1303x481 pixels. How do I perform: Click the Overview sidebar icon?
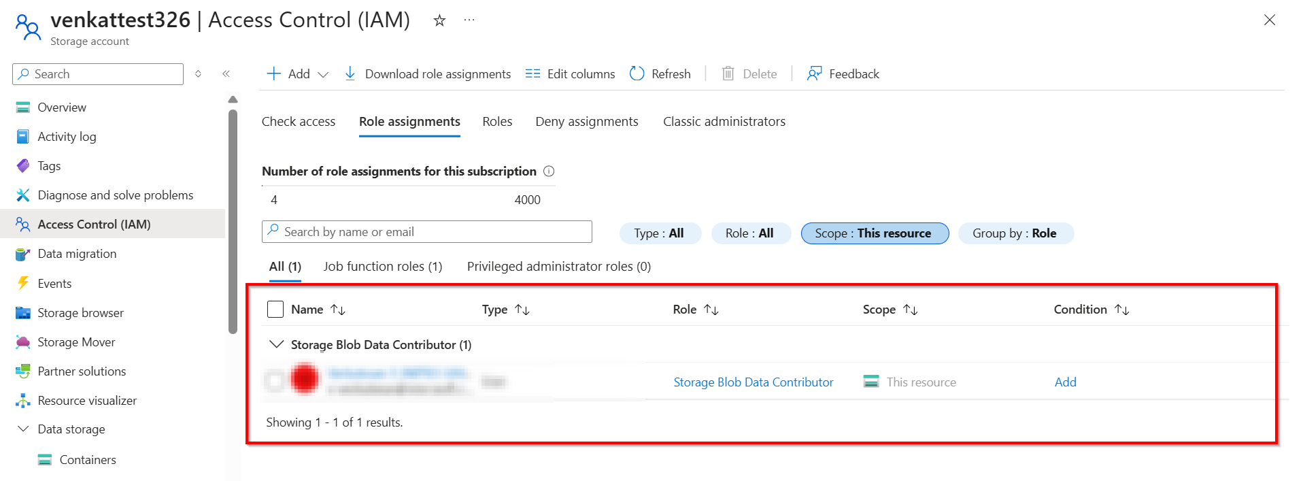[23, 107]
